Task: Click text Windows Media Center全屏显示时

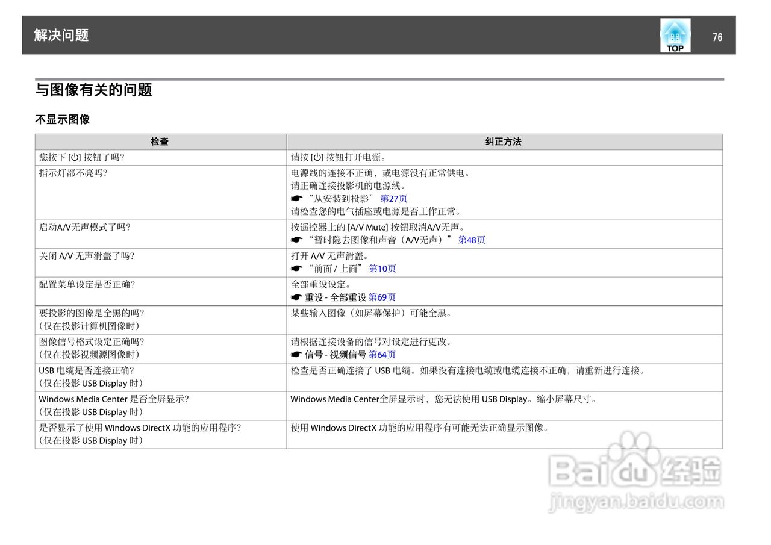Action: tap(359, 399)
